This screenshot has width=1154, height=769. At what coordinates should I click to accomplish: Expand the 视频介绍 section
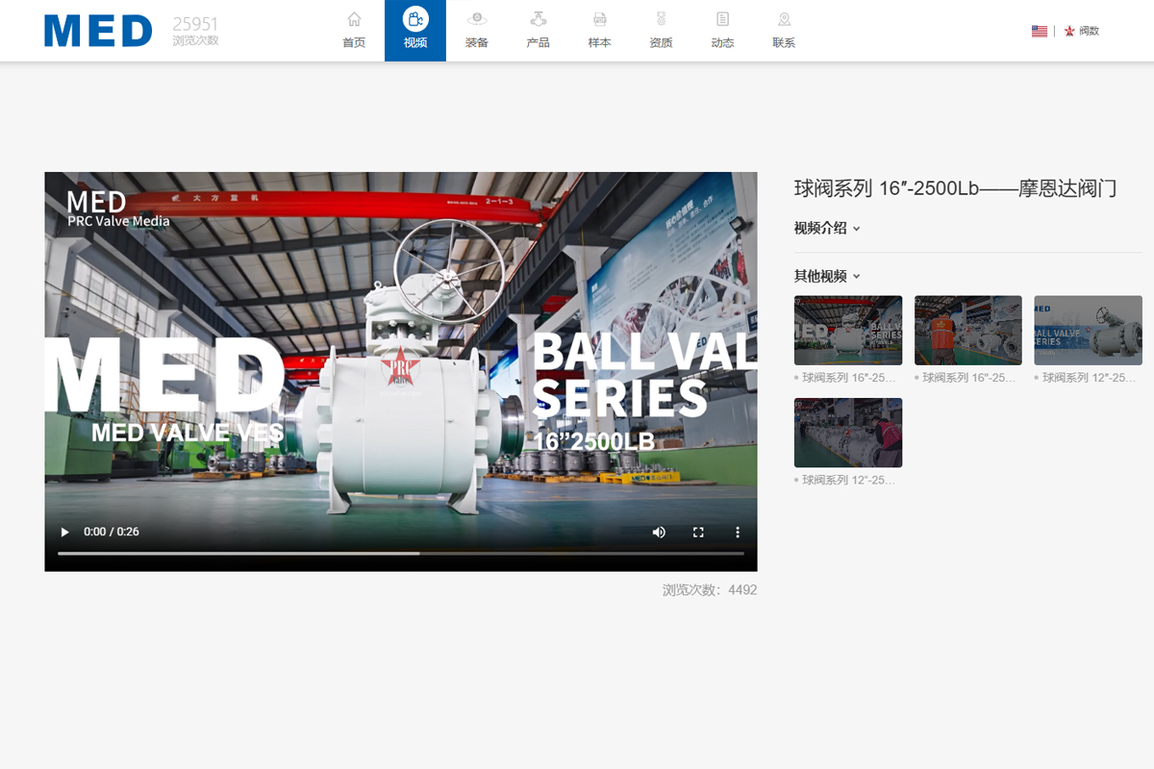(826, 228)
